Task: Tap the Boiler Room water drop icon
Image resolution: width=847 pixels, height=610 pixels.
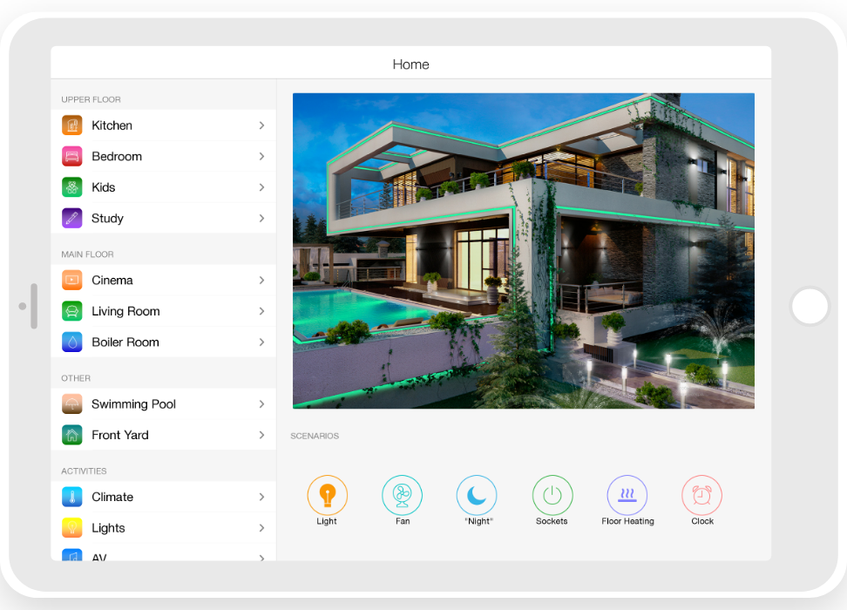Action: coord(72,342)
